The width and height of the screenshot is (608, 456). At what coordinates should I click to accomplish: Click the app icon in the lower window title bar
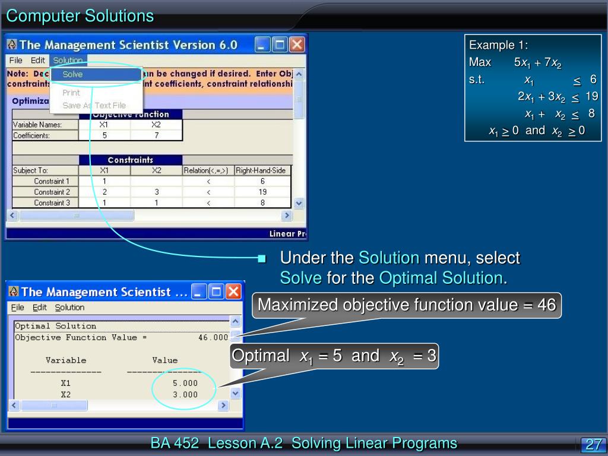14,291
